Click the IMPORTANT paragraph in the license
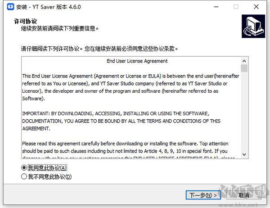Viewport: 270px width, 208px height. 121,121
